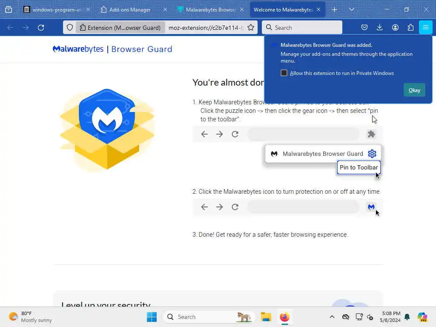Click the blue Malwarebytes icon in step 2
Screen dimensions: 436x327
point(371,207)
